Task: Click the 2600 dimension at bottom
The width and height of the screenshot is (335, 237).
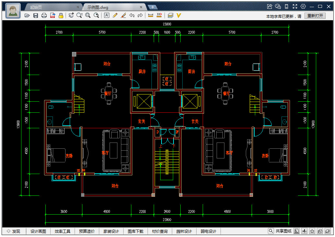Action: click(167, 211)
